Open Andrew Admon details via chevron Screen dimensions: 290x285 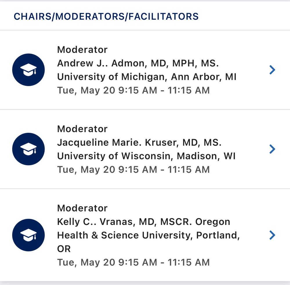point(272,70)
